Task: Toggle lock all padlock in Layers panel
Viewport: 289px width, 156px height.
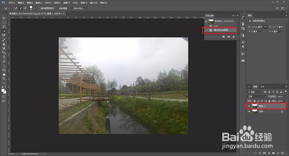Action: (x=269, y=101)
